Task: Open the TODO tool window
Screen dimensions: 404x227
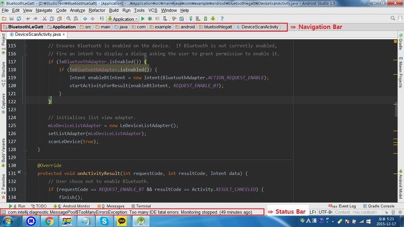Action: 39,206
